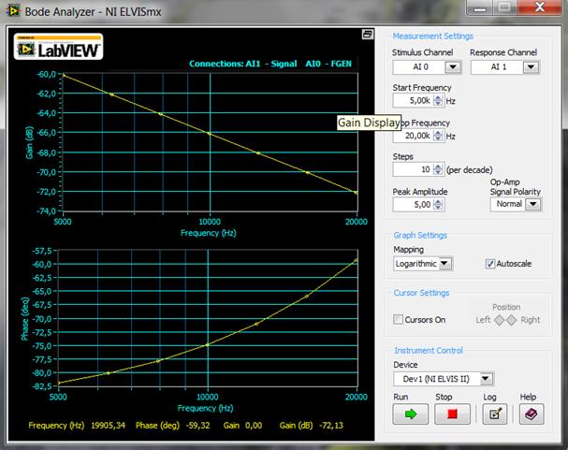Open the Op-Amp Signal Polarity dropdown
The height and width of the screenshot is (450, 568).
pos(533,204)
